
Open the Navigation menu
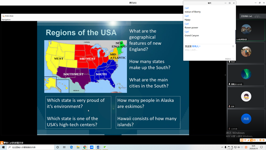[x=6, y=19]
